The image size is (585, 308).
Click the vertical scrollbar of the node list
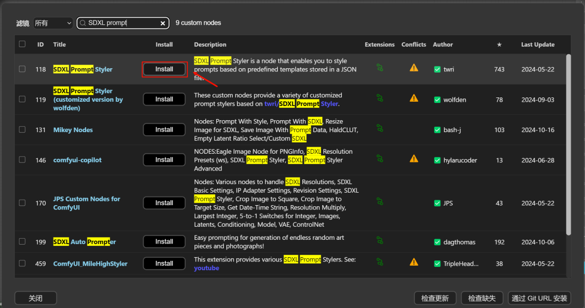568,145
